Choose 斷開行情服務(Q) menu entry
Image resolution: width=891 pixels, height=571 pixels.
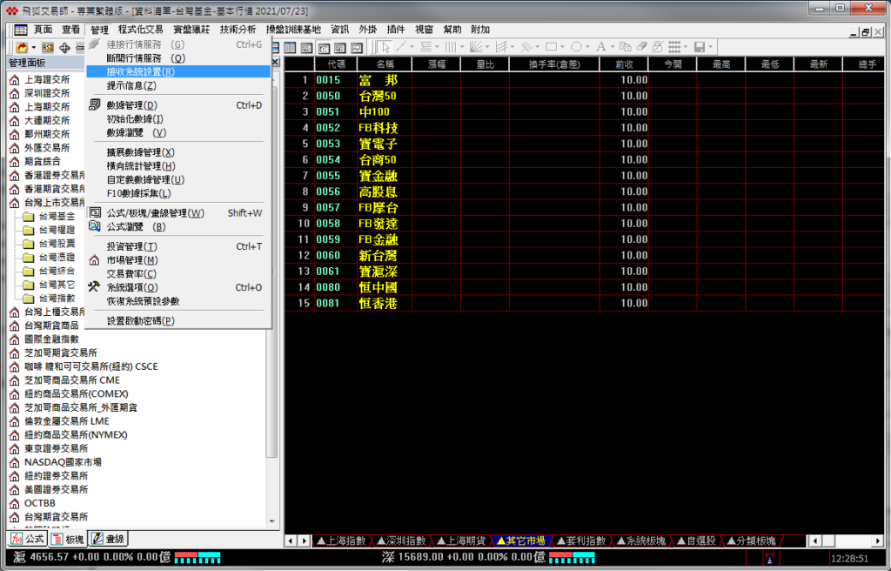click(178, 58)
